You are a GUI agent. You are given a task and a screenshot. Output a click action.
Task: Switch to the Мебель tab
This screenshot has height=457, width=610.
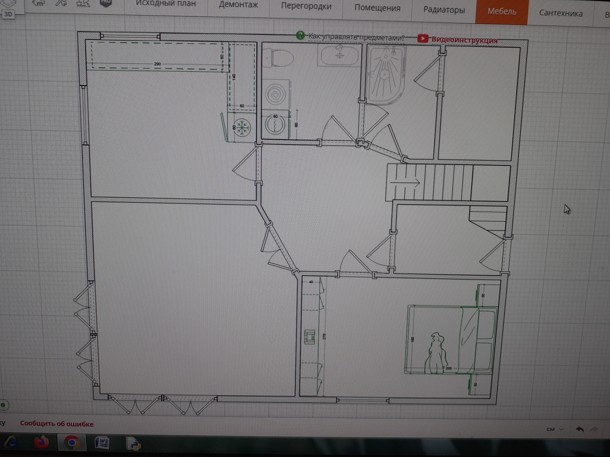pyautogui.click(x=502, y=12)
